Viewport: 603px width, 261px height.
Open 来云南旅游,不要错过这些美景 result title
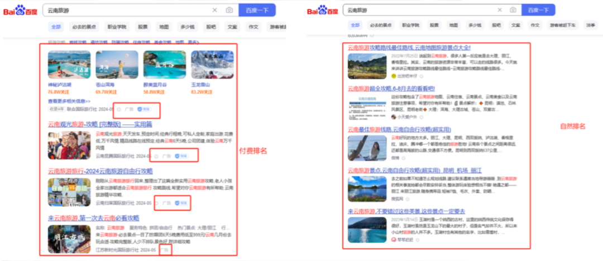click(x=406, y=211)
